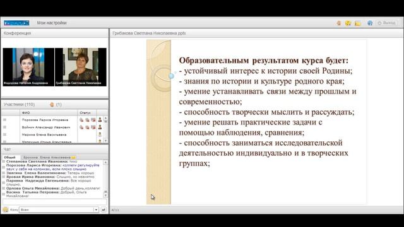
Task: Click second status icon in Порозова Лариса Игоревна row
Action: tap(87, 120)
